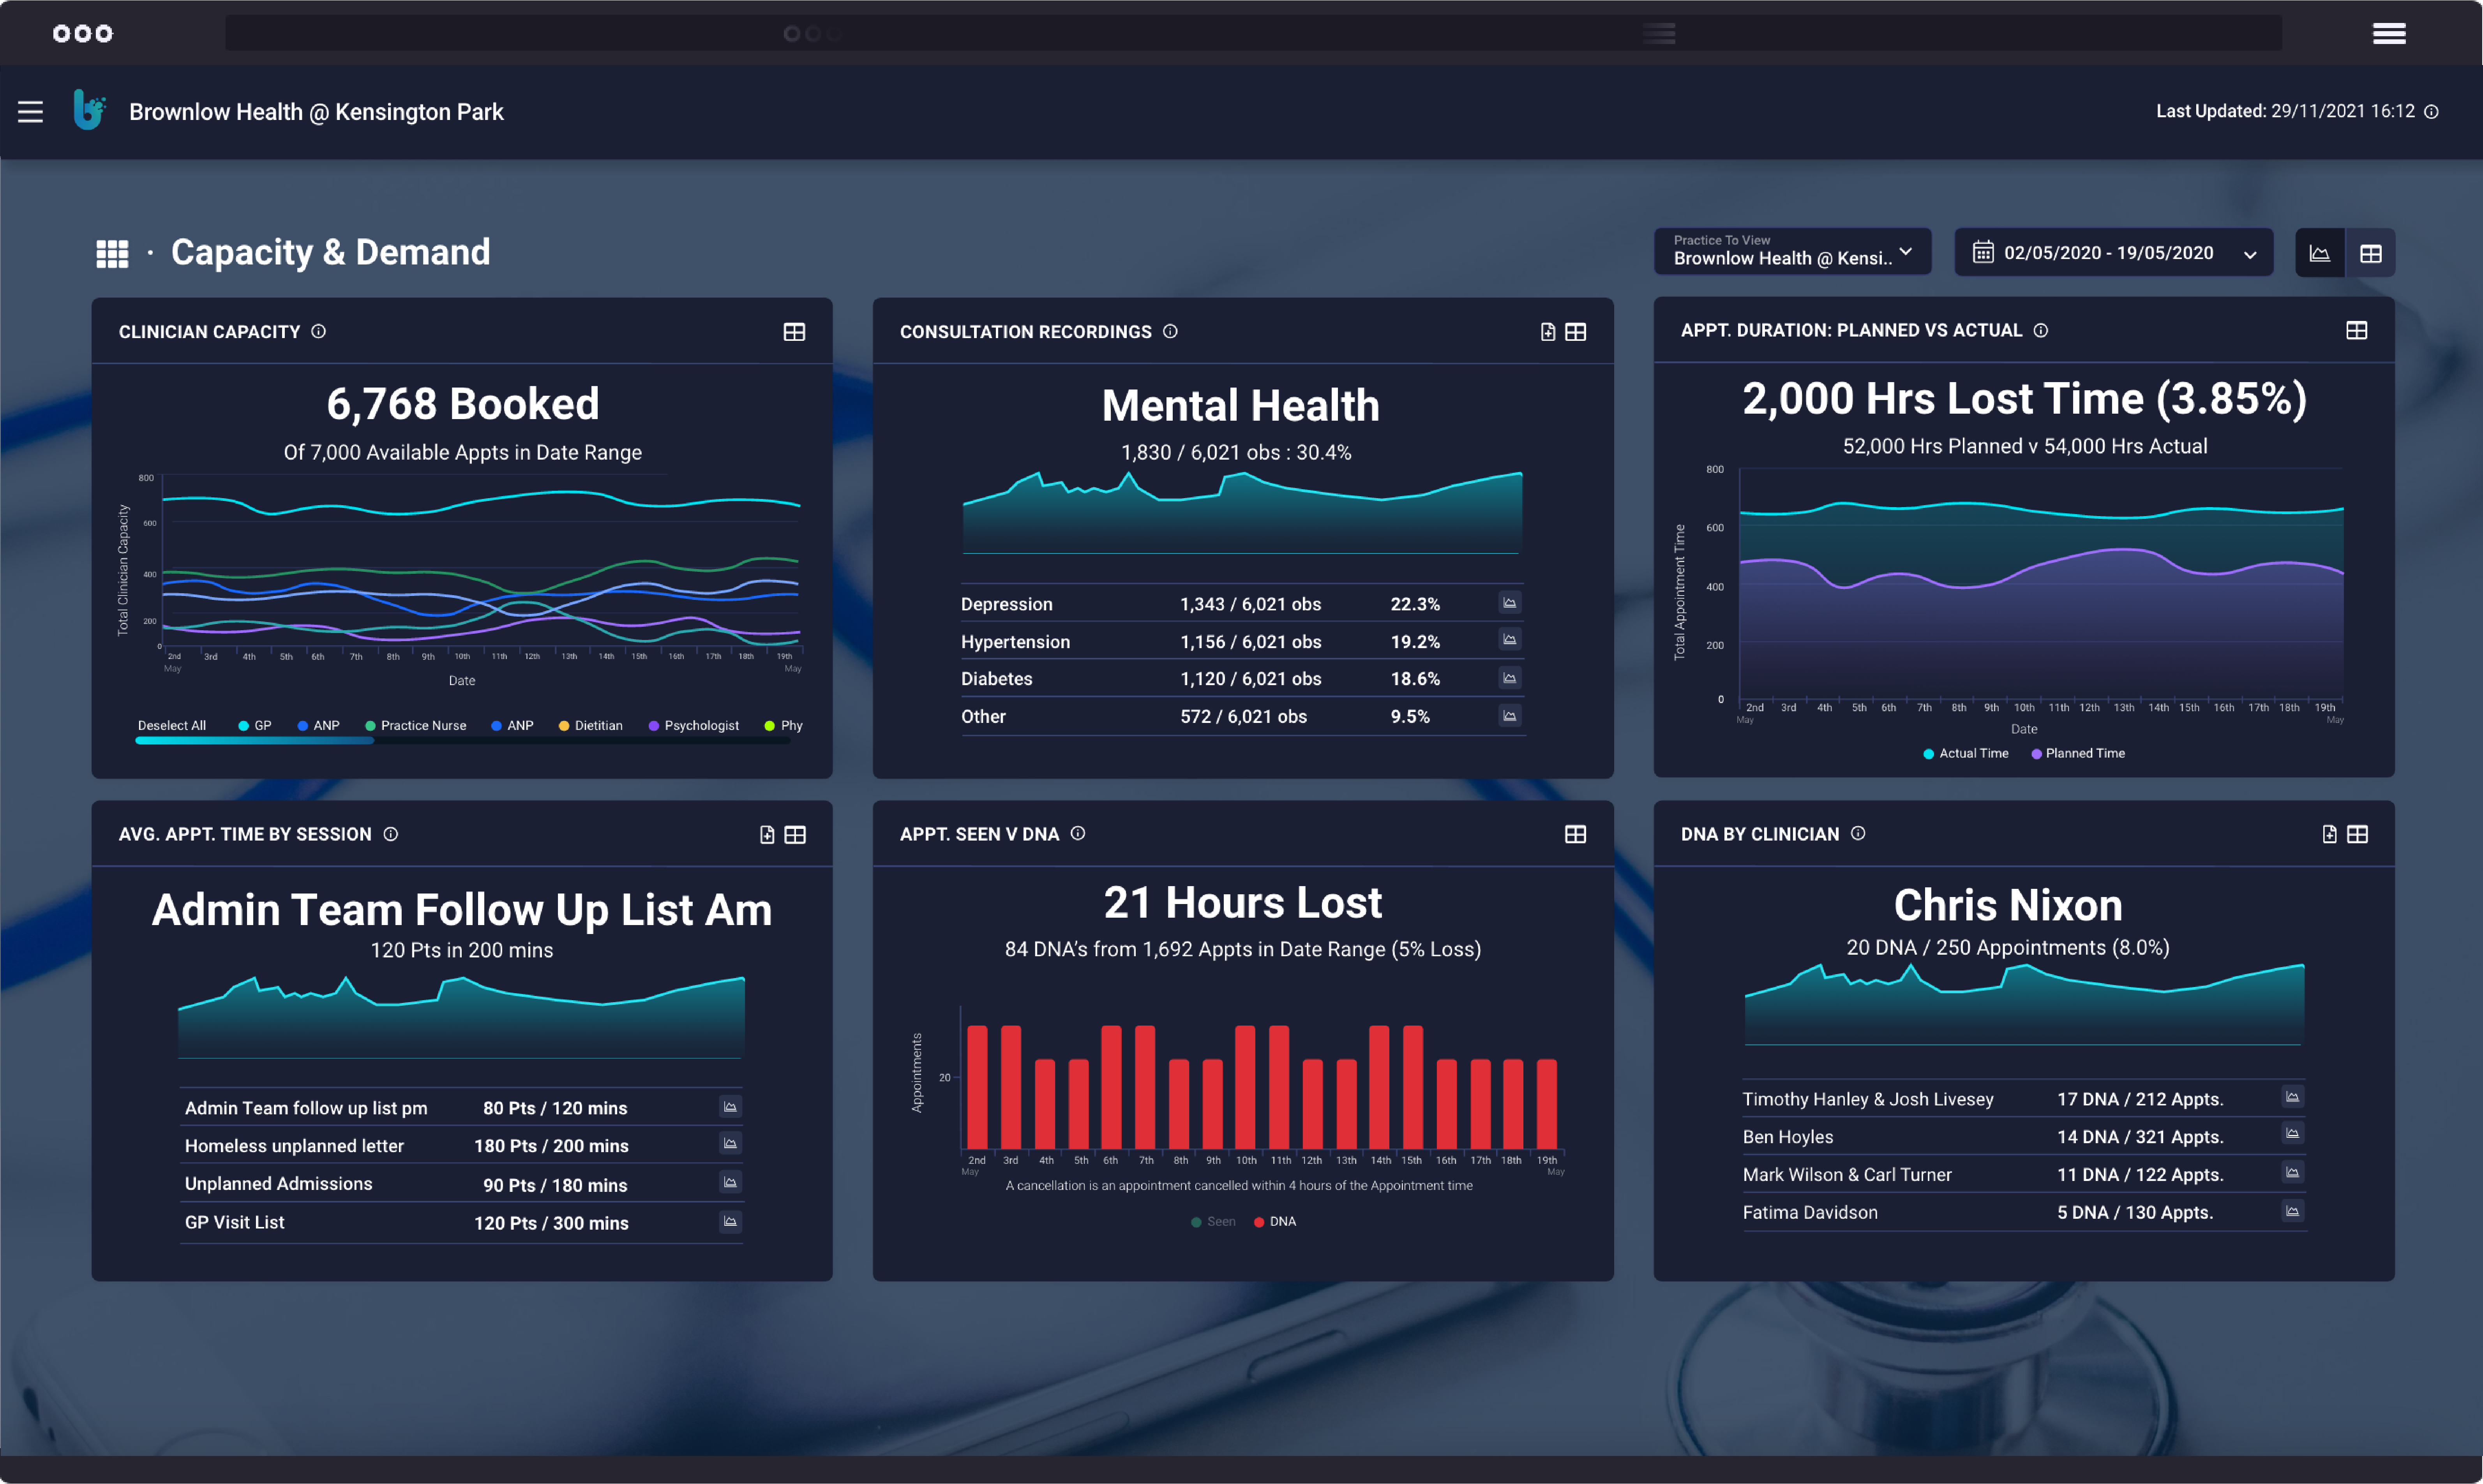Click the Ben Hoyles clinician name

1787,1136
